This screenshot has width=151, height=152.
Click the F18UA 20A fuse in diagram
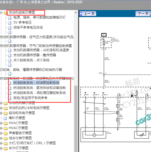pyautogui.click(x=104, y=43)
